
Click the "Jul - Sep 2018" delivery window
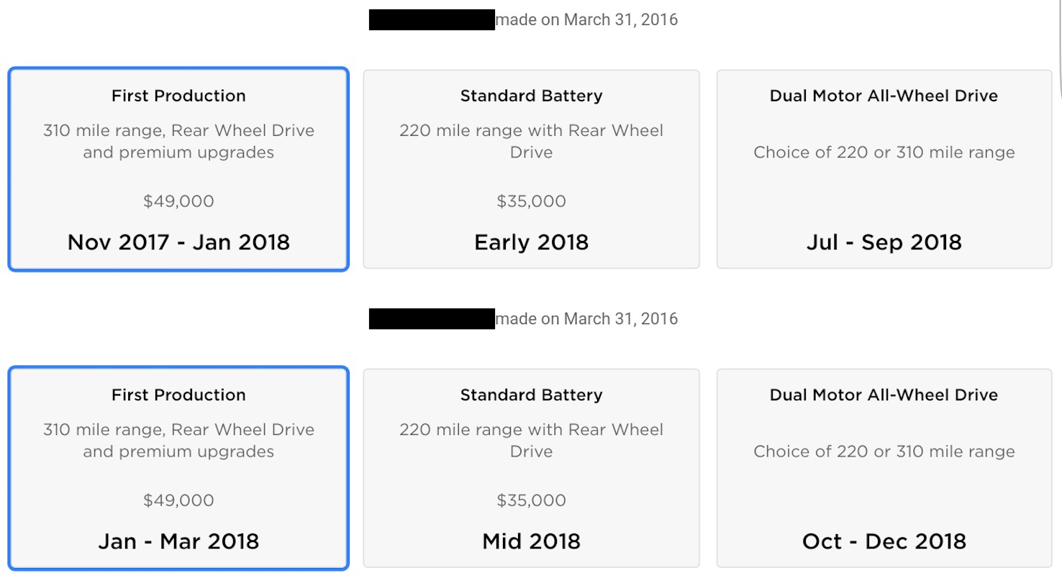[x=884, y=242]
